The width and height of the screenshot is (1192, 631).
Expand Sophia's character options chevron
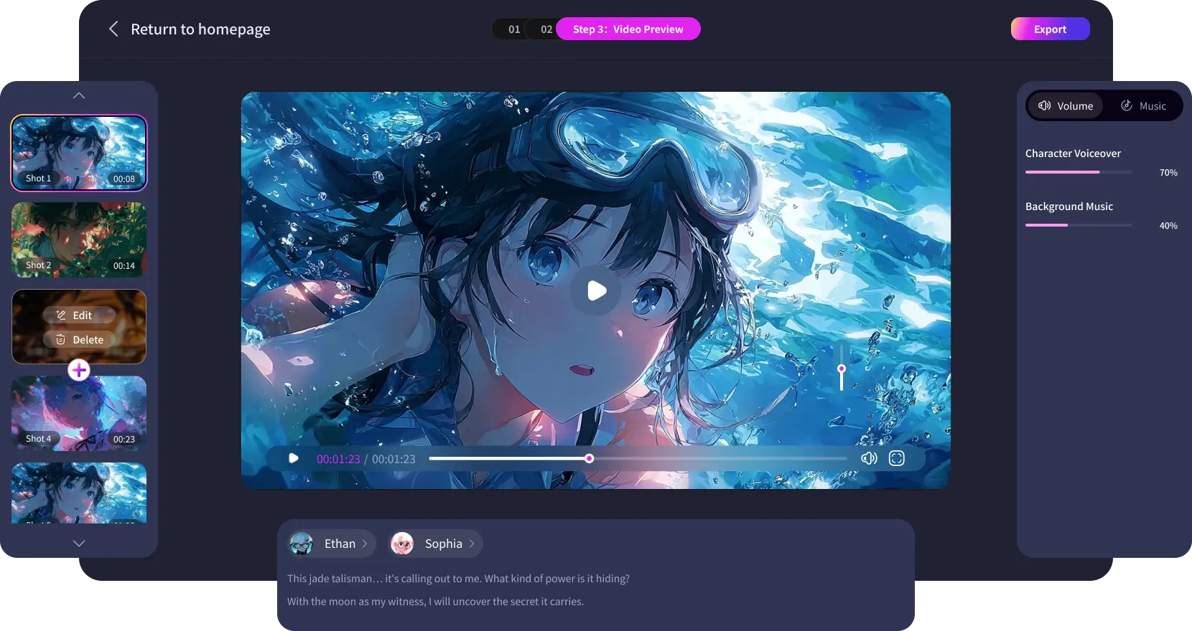coord(472,544)
